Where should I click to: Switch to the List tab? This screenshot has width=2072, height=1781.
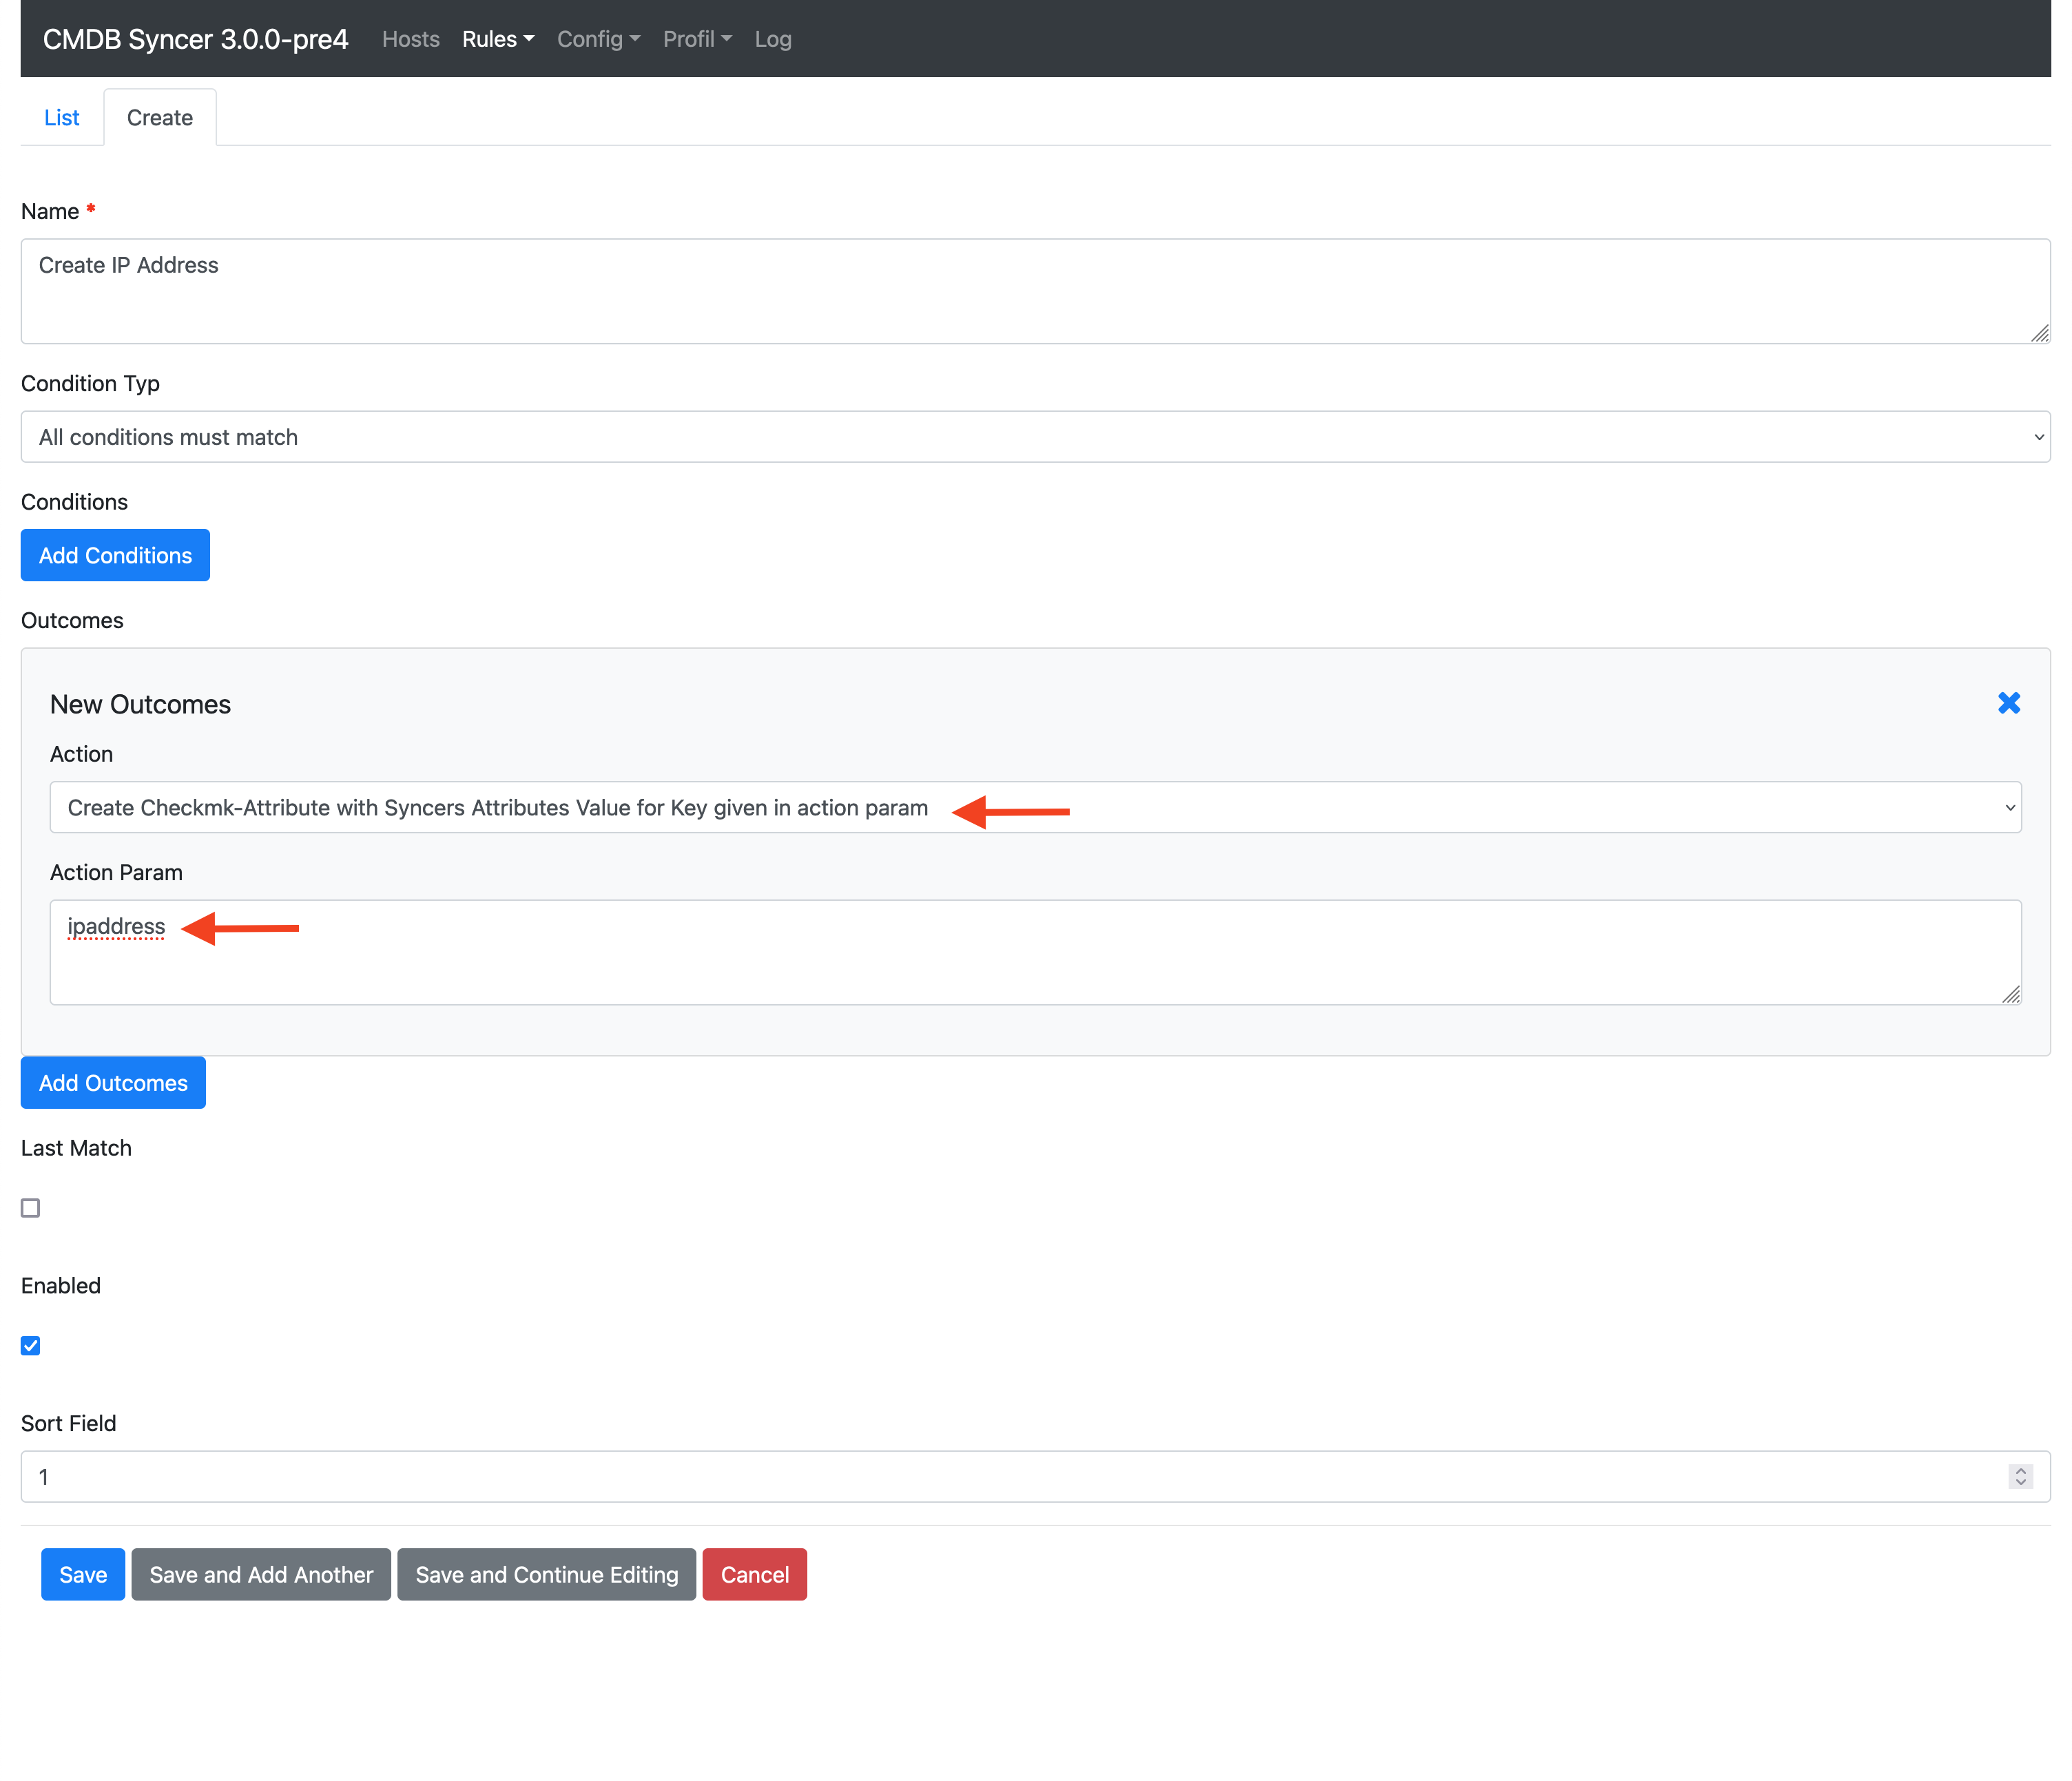(x=62, y=118)
